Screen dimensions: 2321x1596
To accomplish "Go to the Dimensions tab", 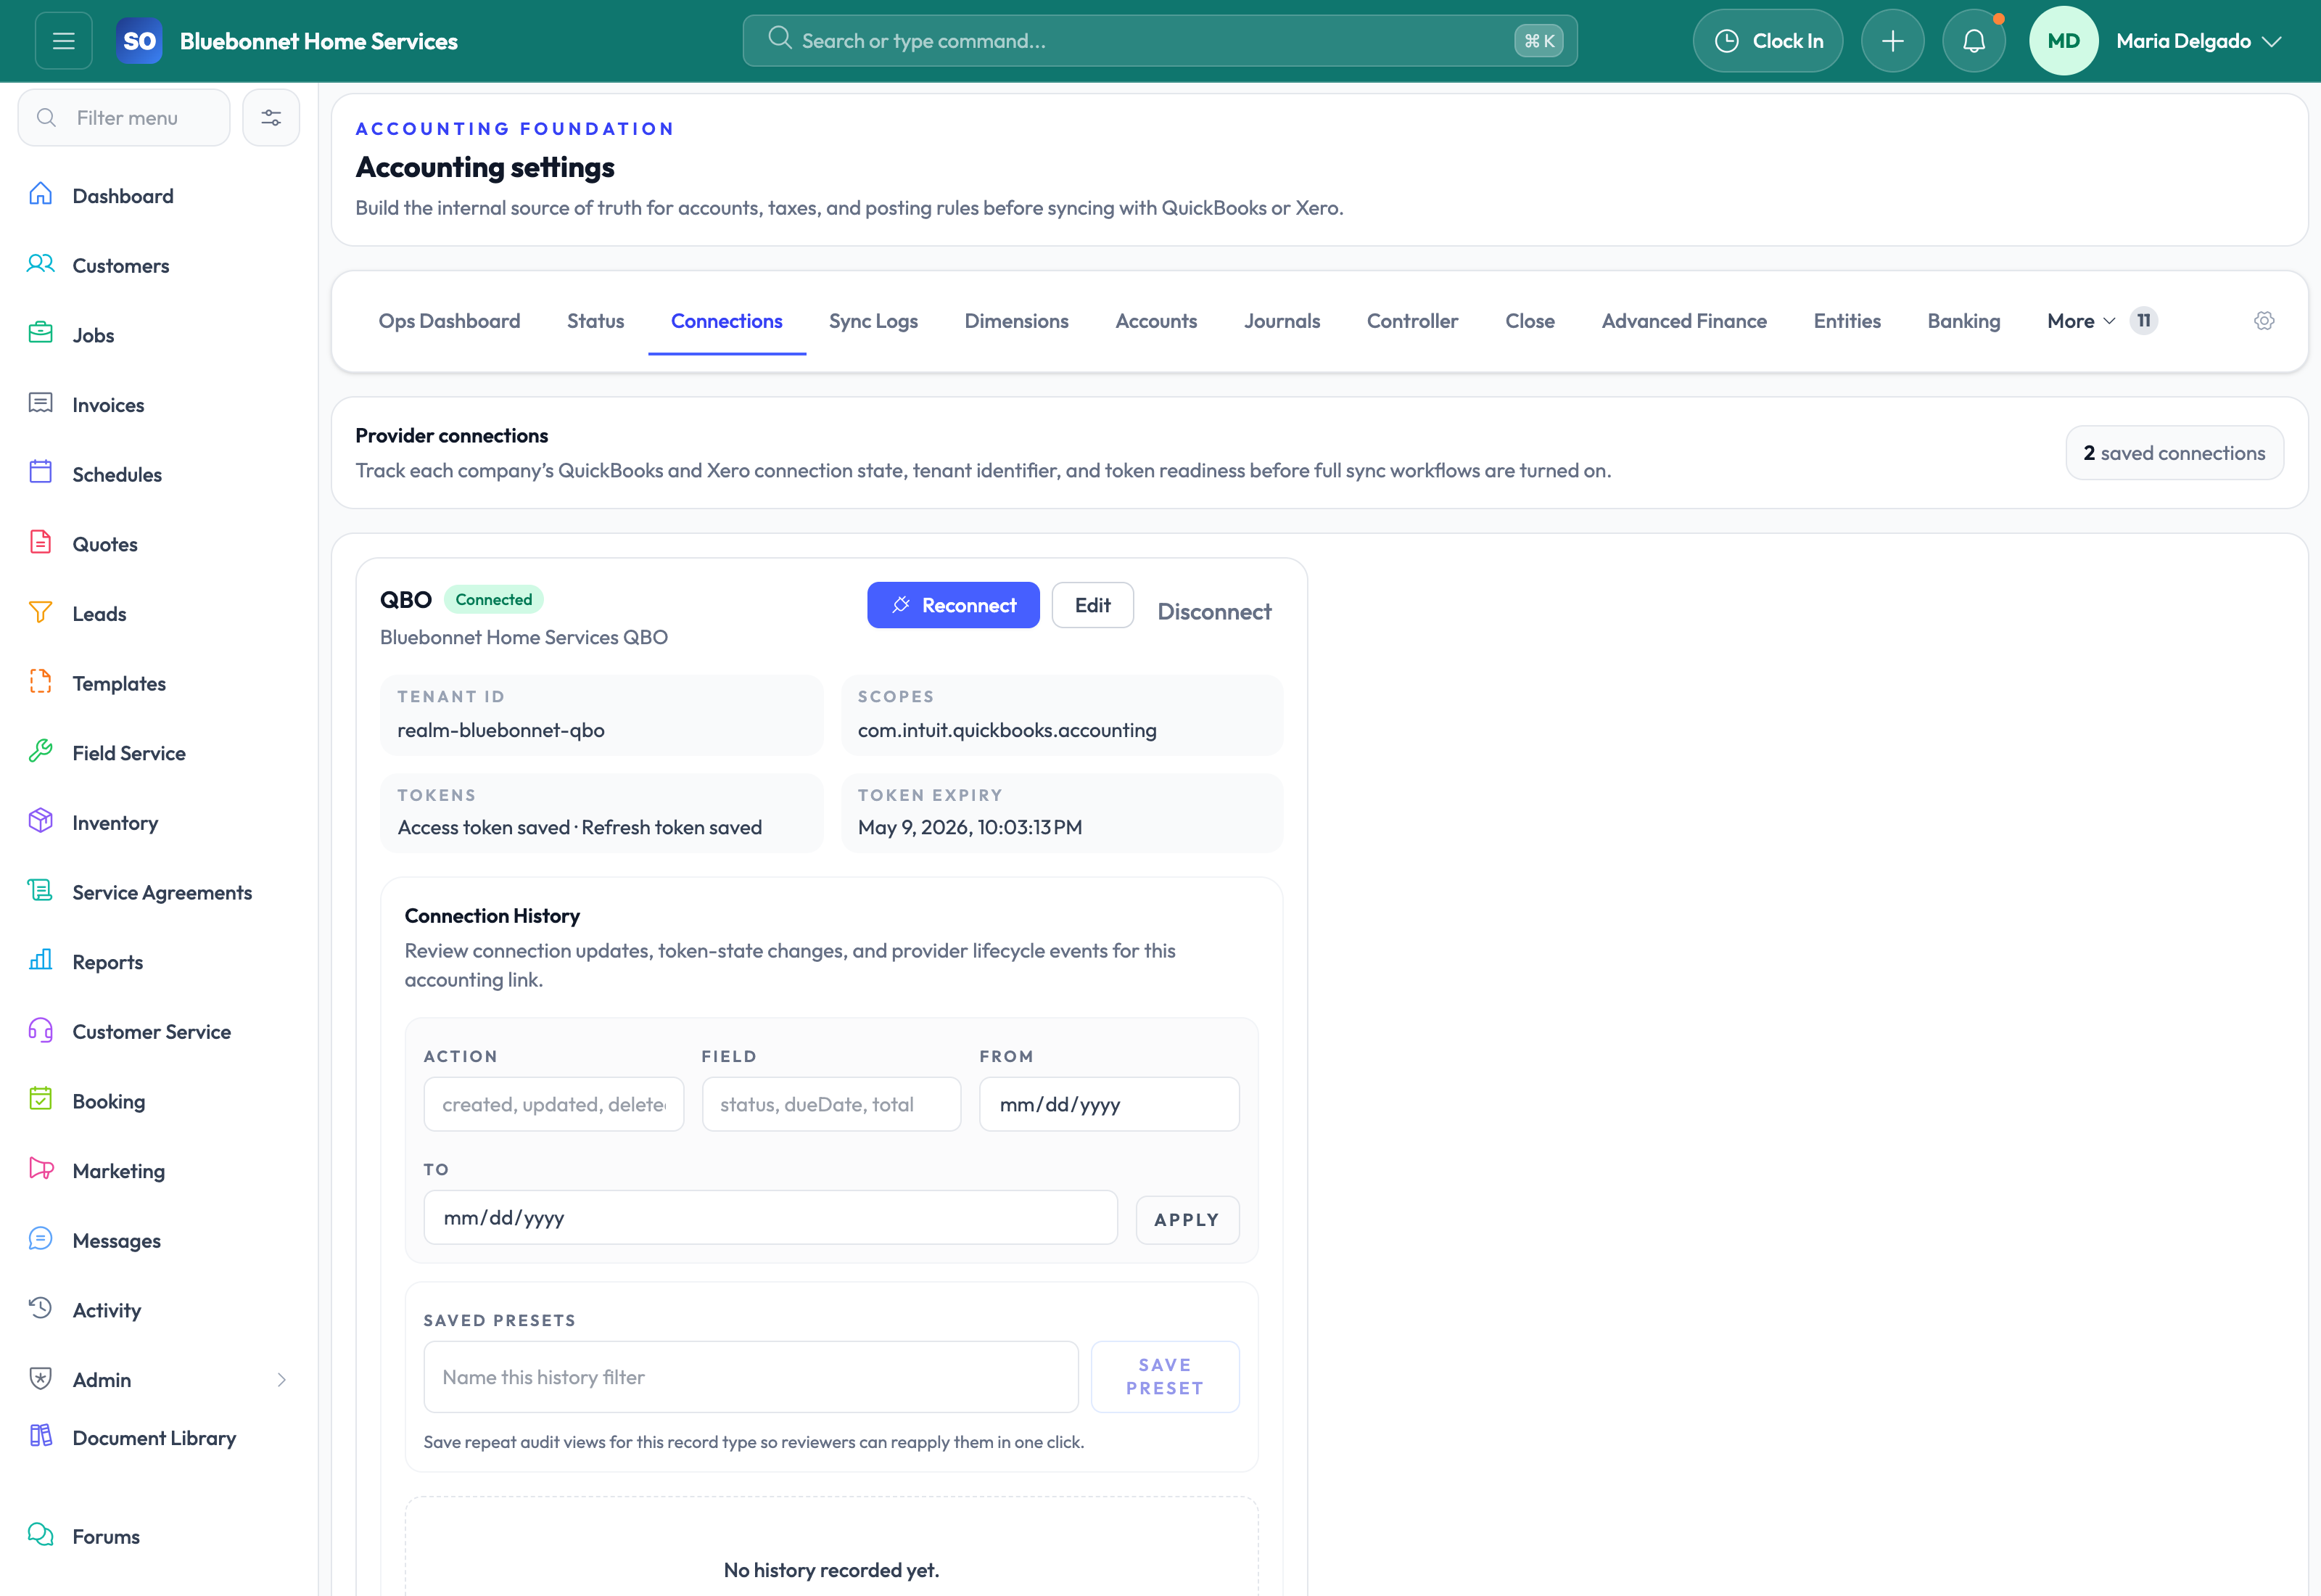I will (1017, 321).
